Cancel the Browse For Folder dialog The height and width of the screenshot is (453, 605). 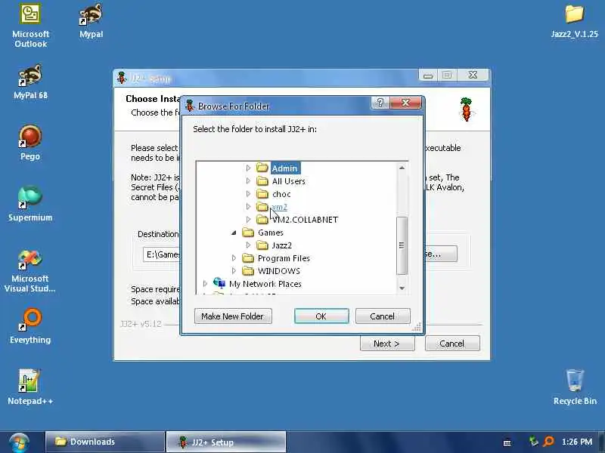383,316
